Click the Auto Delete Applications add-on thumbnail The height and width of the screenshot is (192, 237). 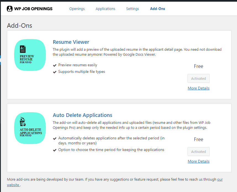(x=30, y=128)
